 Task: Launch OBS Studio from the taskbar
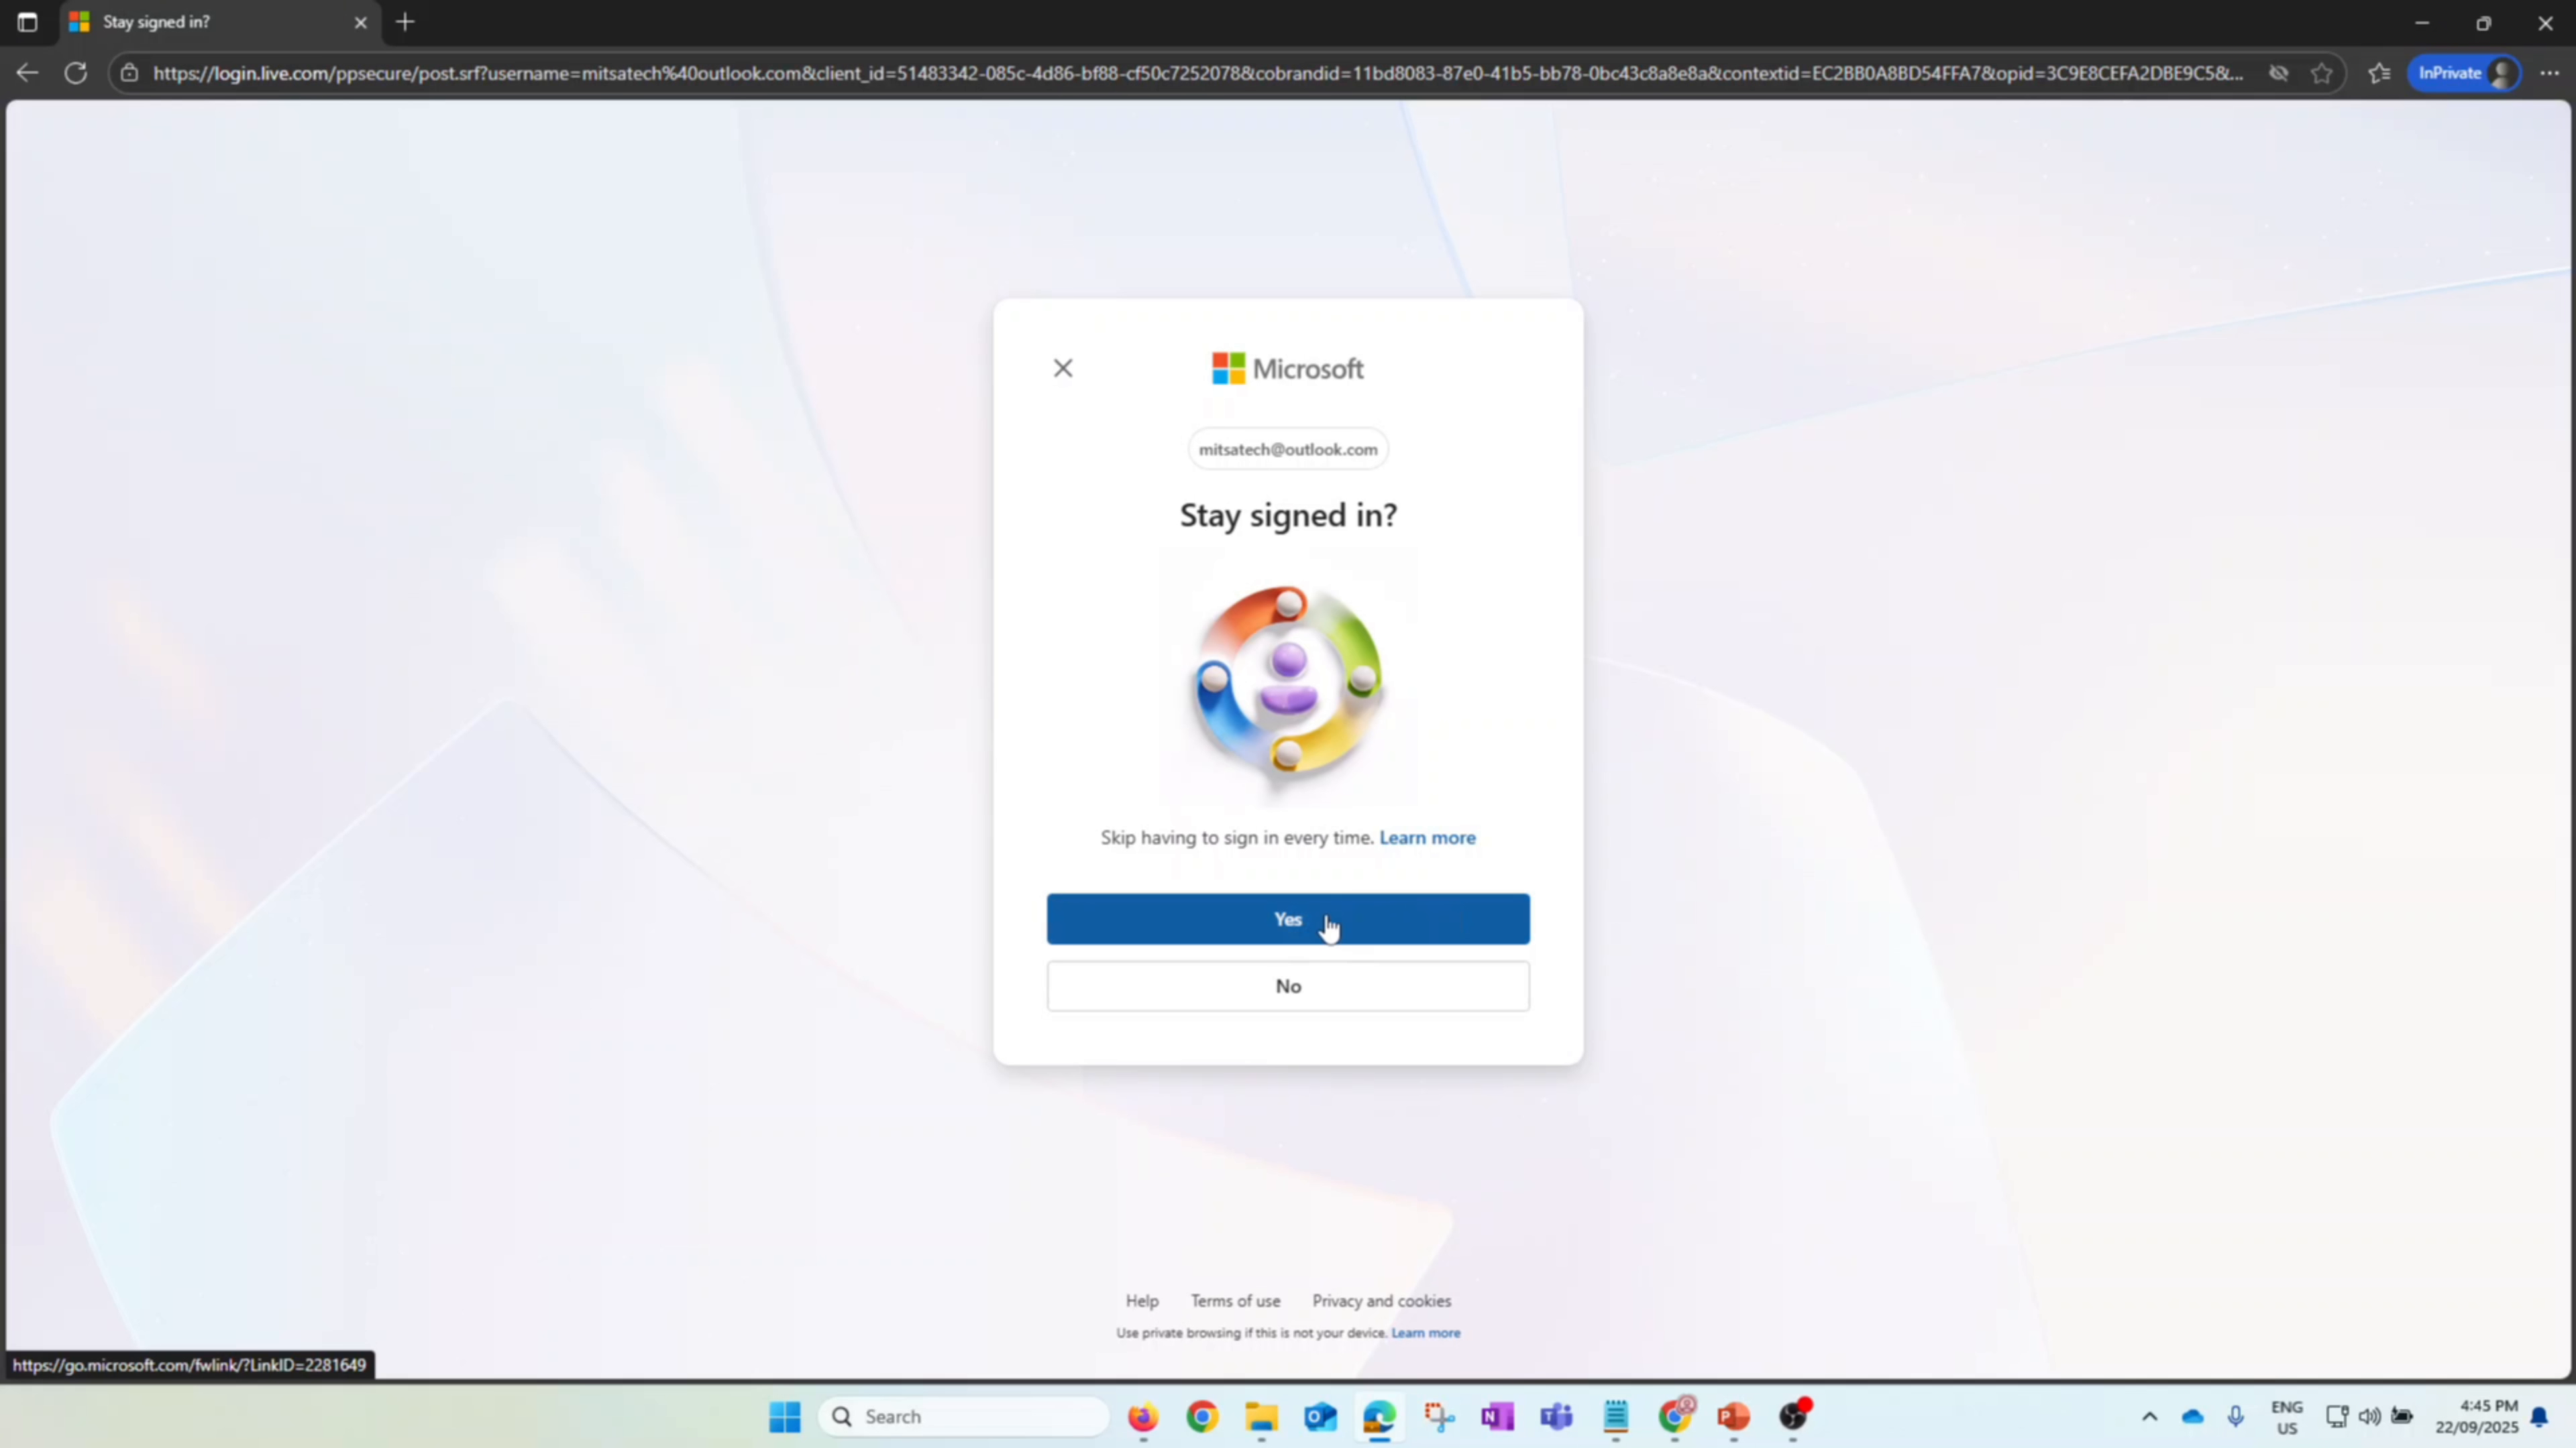pos(1793,1418)
